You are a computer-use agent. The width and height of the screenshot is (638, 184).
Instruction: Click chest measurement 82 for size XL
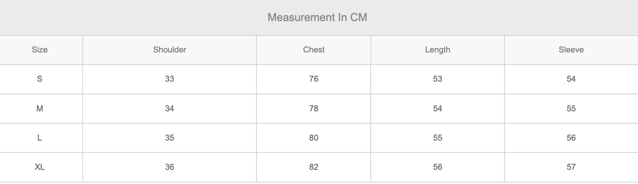pyautogui.click(x=313, y=167)
